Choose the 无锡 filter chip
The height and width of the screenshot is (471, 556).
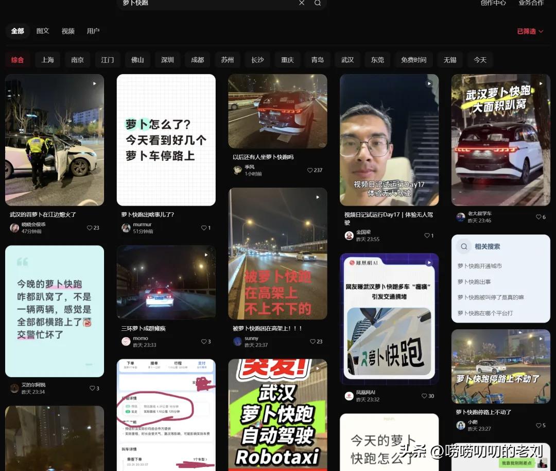(450, 60)
